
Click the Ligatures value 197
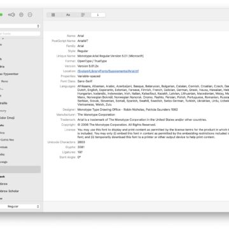[x=80, y=152]
